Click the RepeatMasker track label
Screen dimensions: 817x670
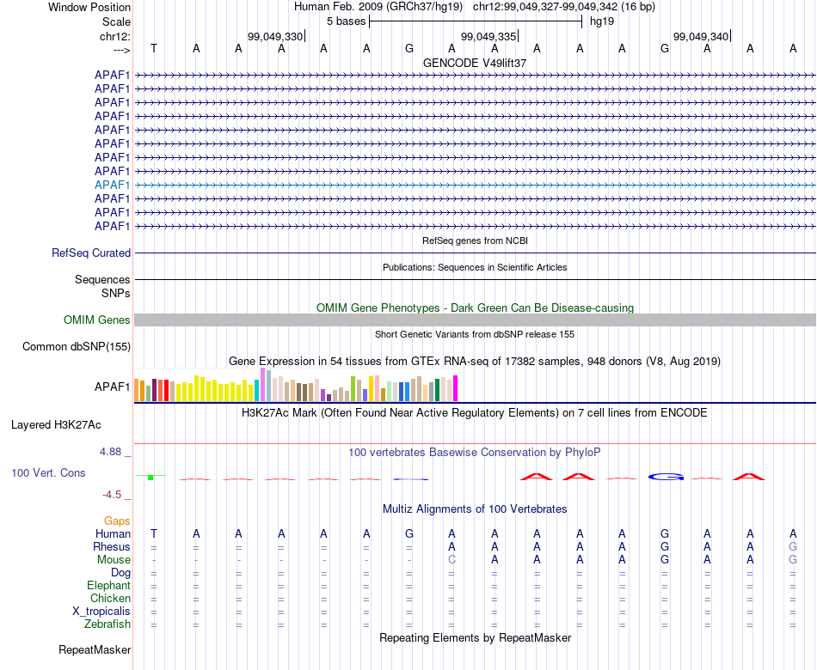point(95,649)
